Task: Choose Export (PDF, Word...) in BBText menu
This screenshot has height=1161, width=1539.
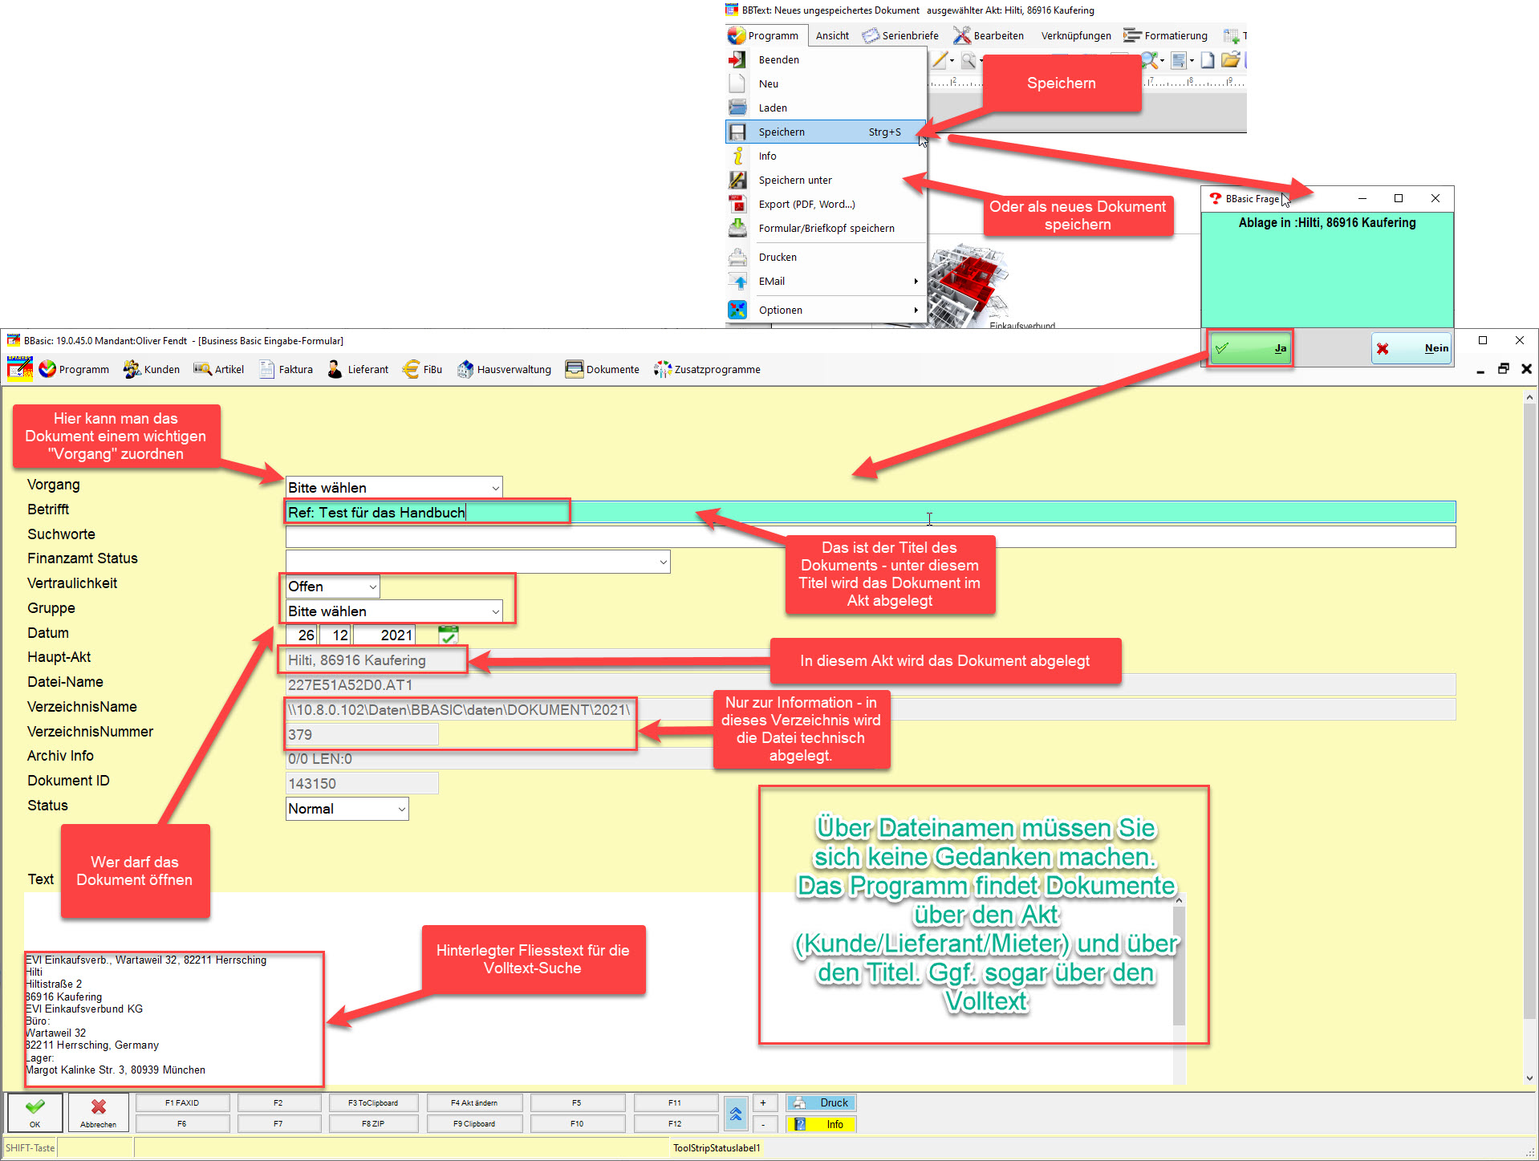Action: coord(826,205)
